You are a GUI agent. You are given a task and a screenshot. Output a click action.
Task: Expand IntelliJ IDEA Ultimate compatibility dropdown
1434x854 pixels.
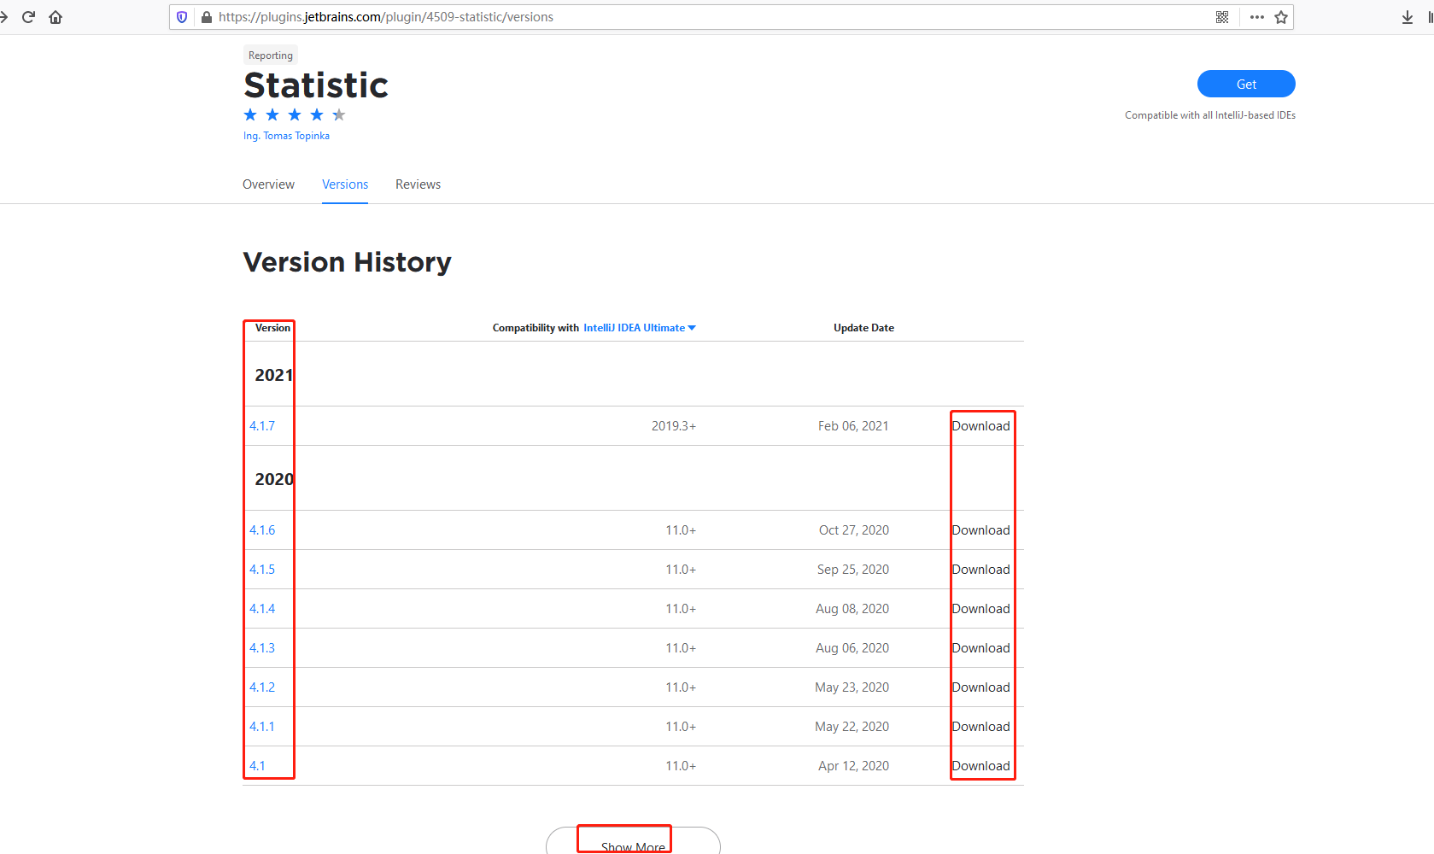point(640,328)
